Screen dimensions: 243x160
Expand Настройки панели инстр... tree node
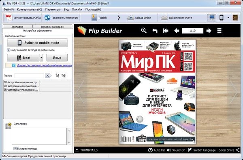point(5,82)
